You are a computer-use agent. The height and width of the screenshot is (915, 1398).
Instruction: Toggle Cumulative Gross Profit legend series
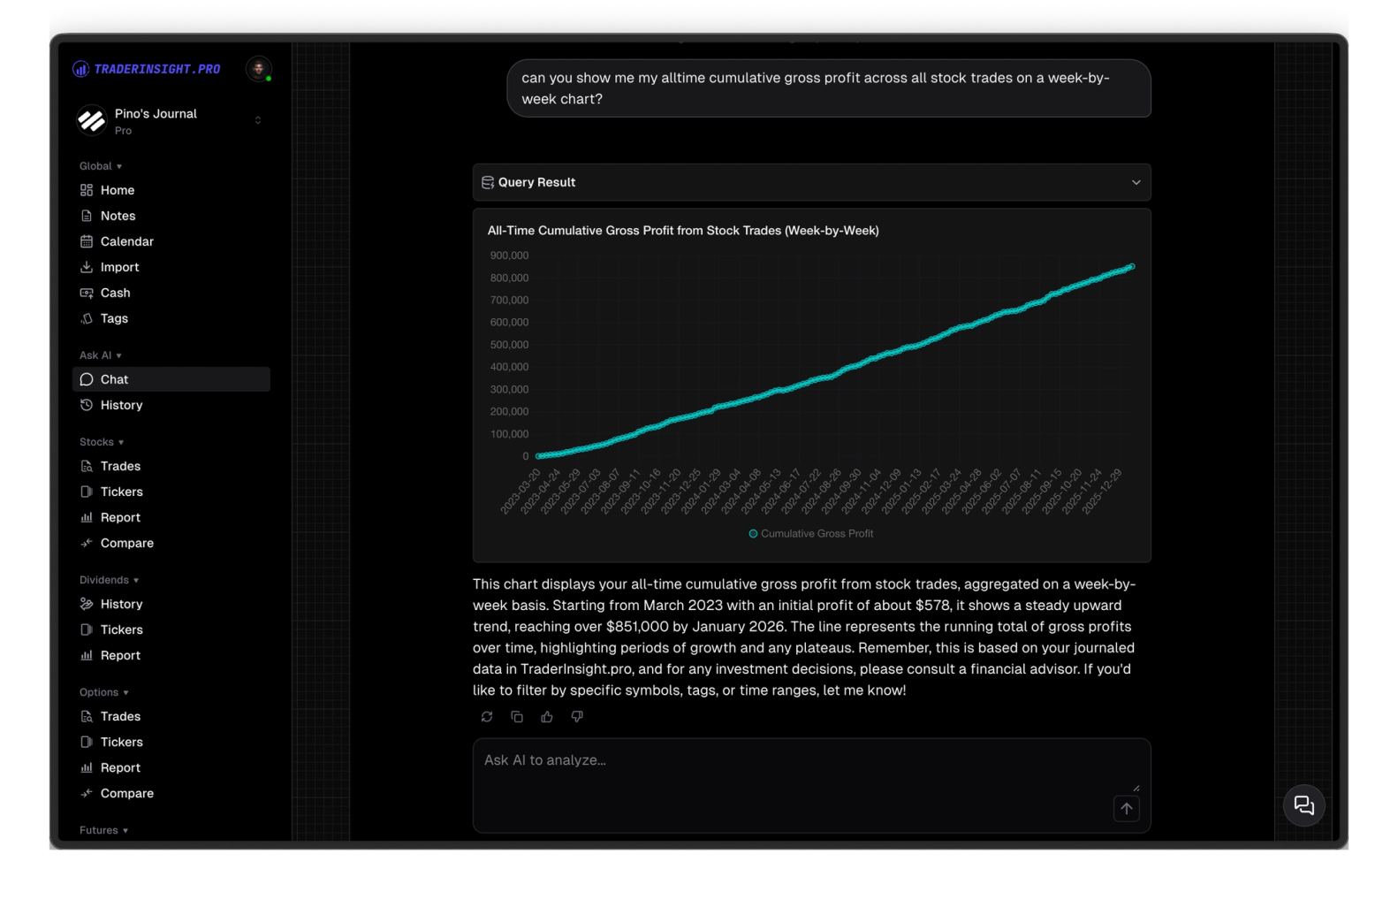(x=811, y=533)
